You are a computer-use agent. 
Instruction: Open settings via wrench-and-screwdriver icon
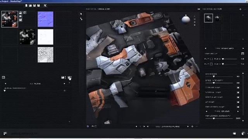[x=45, y=5]
